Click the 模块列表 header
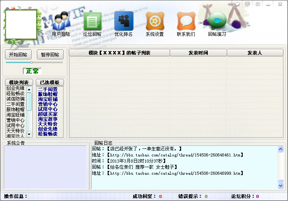 (19, 82)
